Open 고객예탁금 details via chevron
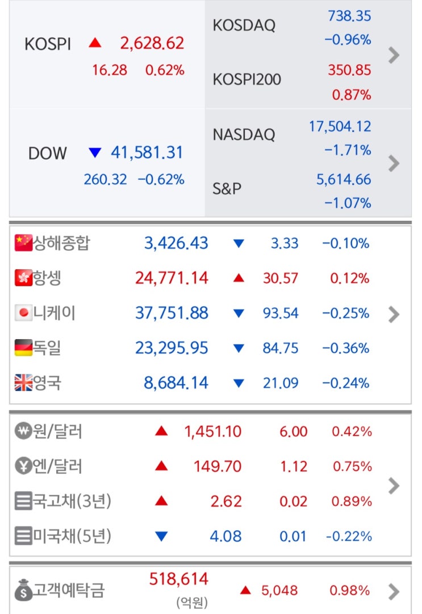This screenshot has height=614, width=422. 394,592
